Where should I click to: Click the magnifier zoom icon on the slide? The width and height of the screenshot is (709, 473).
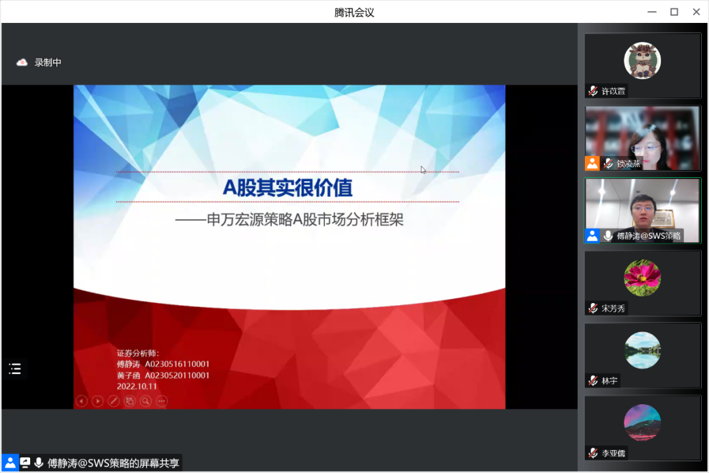pyautogui.click(x=146, y=401)
